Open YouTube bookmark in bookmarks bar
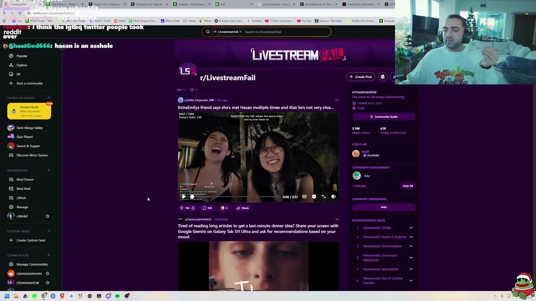The image size is (536, 301). [x=304, y=21]
